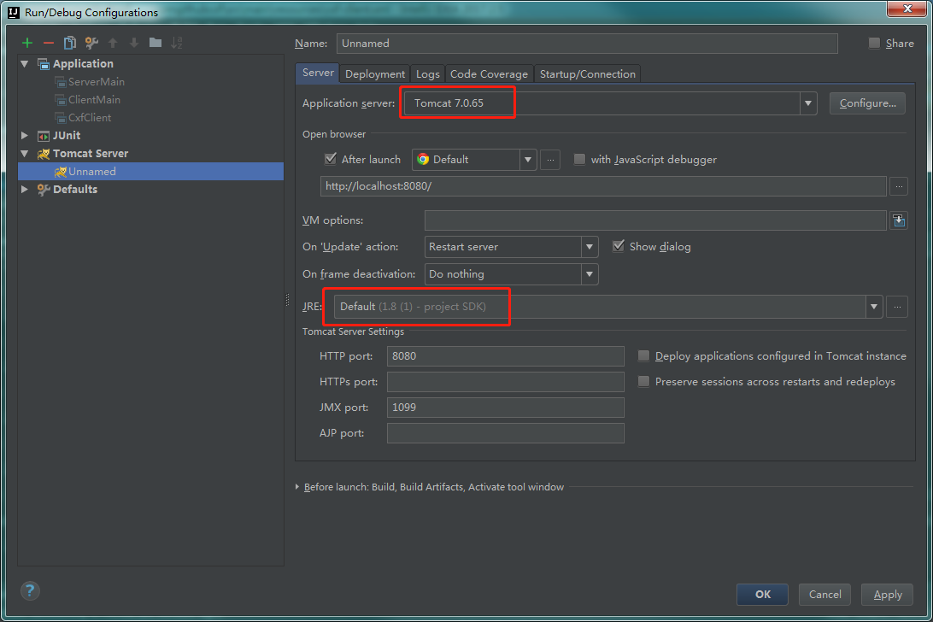The height and width of the screenshot is (622, 933).
Task: Copy the selected configuration
Action: point(69,43)
